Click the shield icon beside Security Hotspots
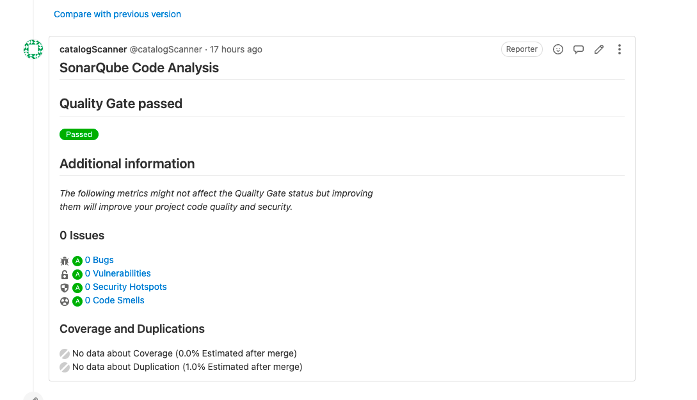697x400 pixels. point(65,287)
